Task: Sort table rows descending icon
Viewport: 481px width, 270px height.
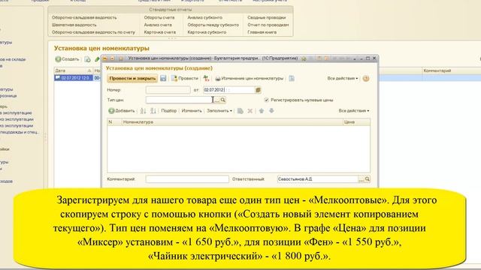Action: click(x=153, y=111)
